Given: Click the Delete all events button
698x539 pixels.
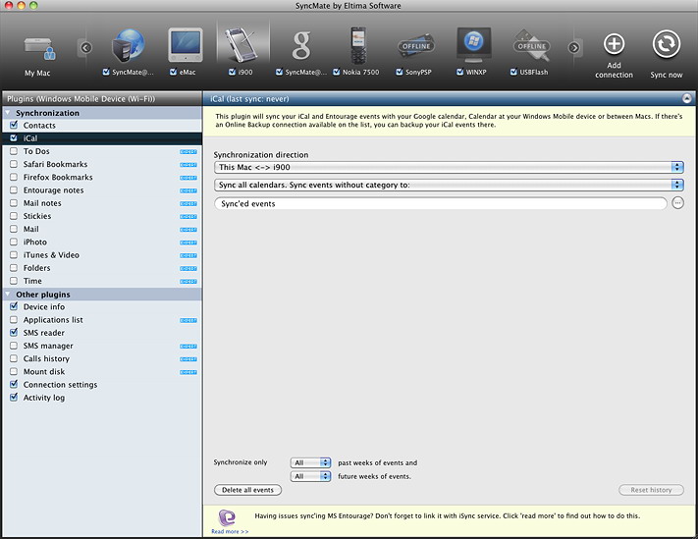Looking at the screenshot, I should coord(248,490).
